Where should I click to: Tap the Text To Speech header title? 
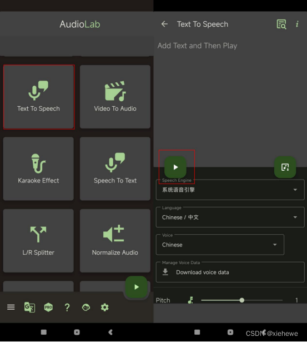point(203,24)
